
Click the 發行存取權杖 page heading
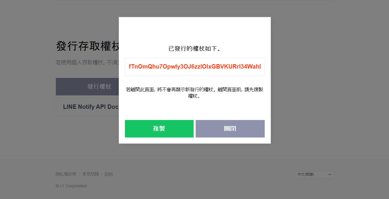point(87,46)
